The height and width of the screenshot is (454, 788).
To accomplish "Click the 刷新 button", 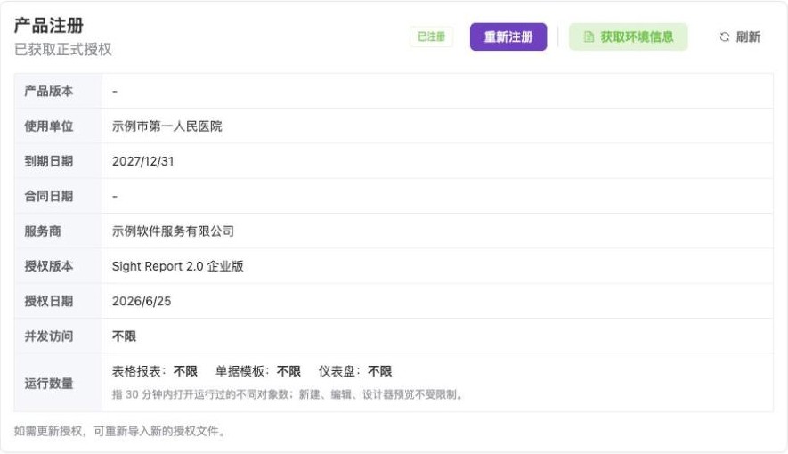I will point(740,36).
